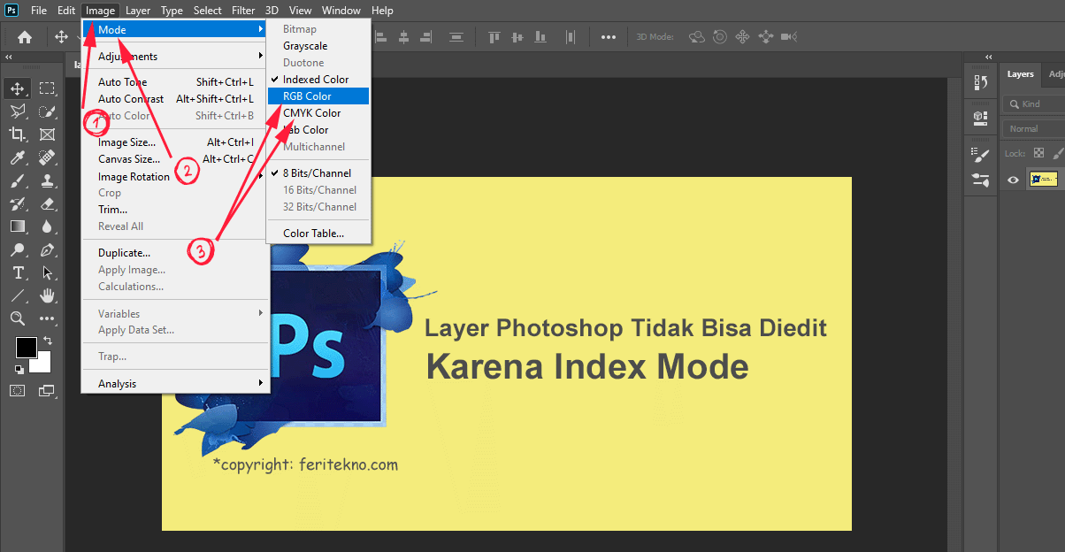Viewport: 1065px width, 552px height.
Task: Select the Gradient tool
Action: [17, 226]
